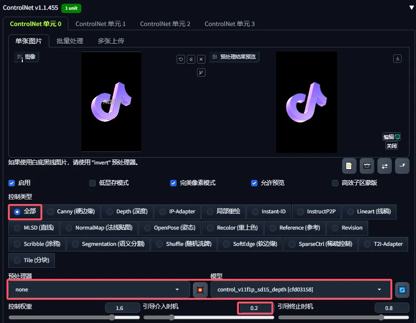Open the 批量处理 tab
This screenshot has height=323, width=416.
[x=70, y=41]
